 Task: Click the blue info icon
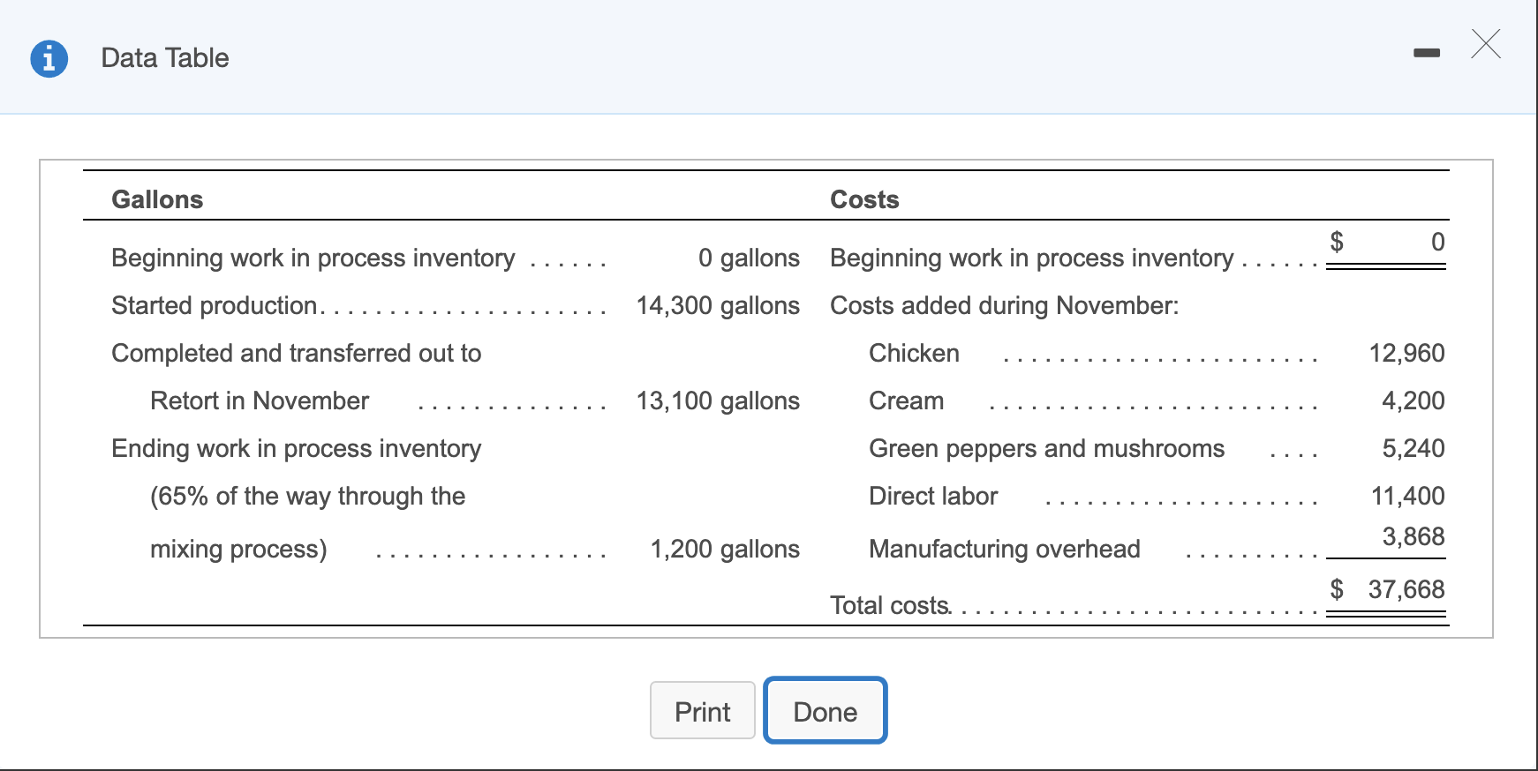click(49, 56)
